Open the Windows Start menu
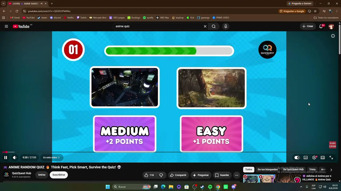This screenshot has width=341, height=191. (108, 187)
